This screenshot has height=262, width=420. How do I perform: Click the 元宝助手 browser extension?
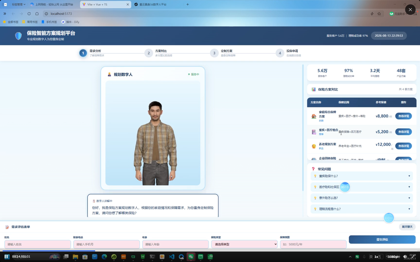[398, 14]
